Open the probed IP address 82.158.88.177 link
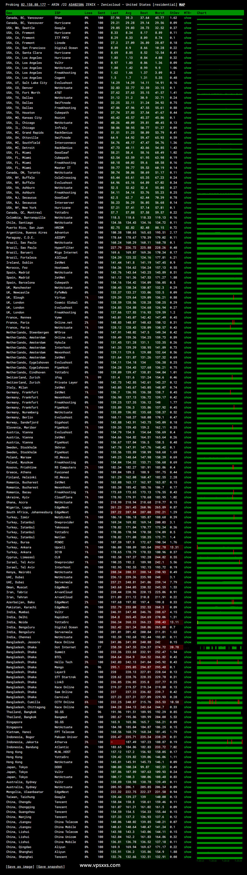Image resolution: width=247 pixels, height=875 pixels. pyautogui.click(x=33, y=5)
